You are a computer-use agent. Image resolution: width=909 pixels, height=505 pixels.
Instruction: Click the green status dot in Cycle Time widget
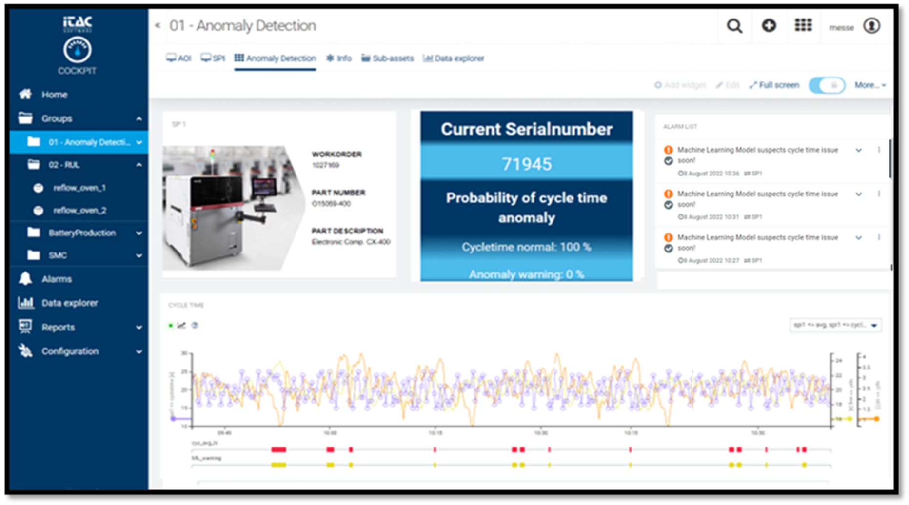coord(171,325)
